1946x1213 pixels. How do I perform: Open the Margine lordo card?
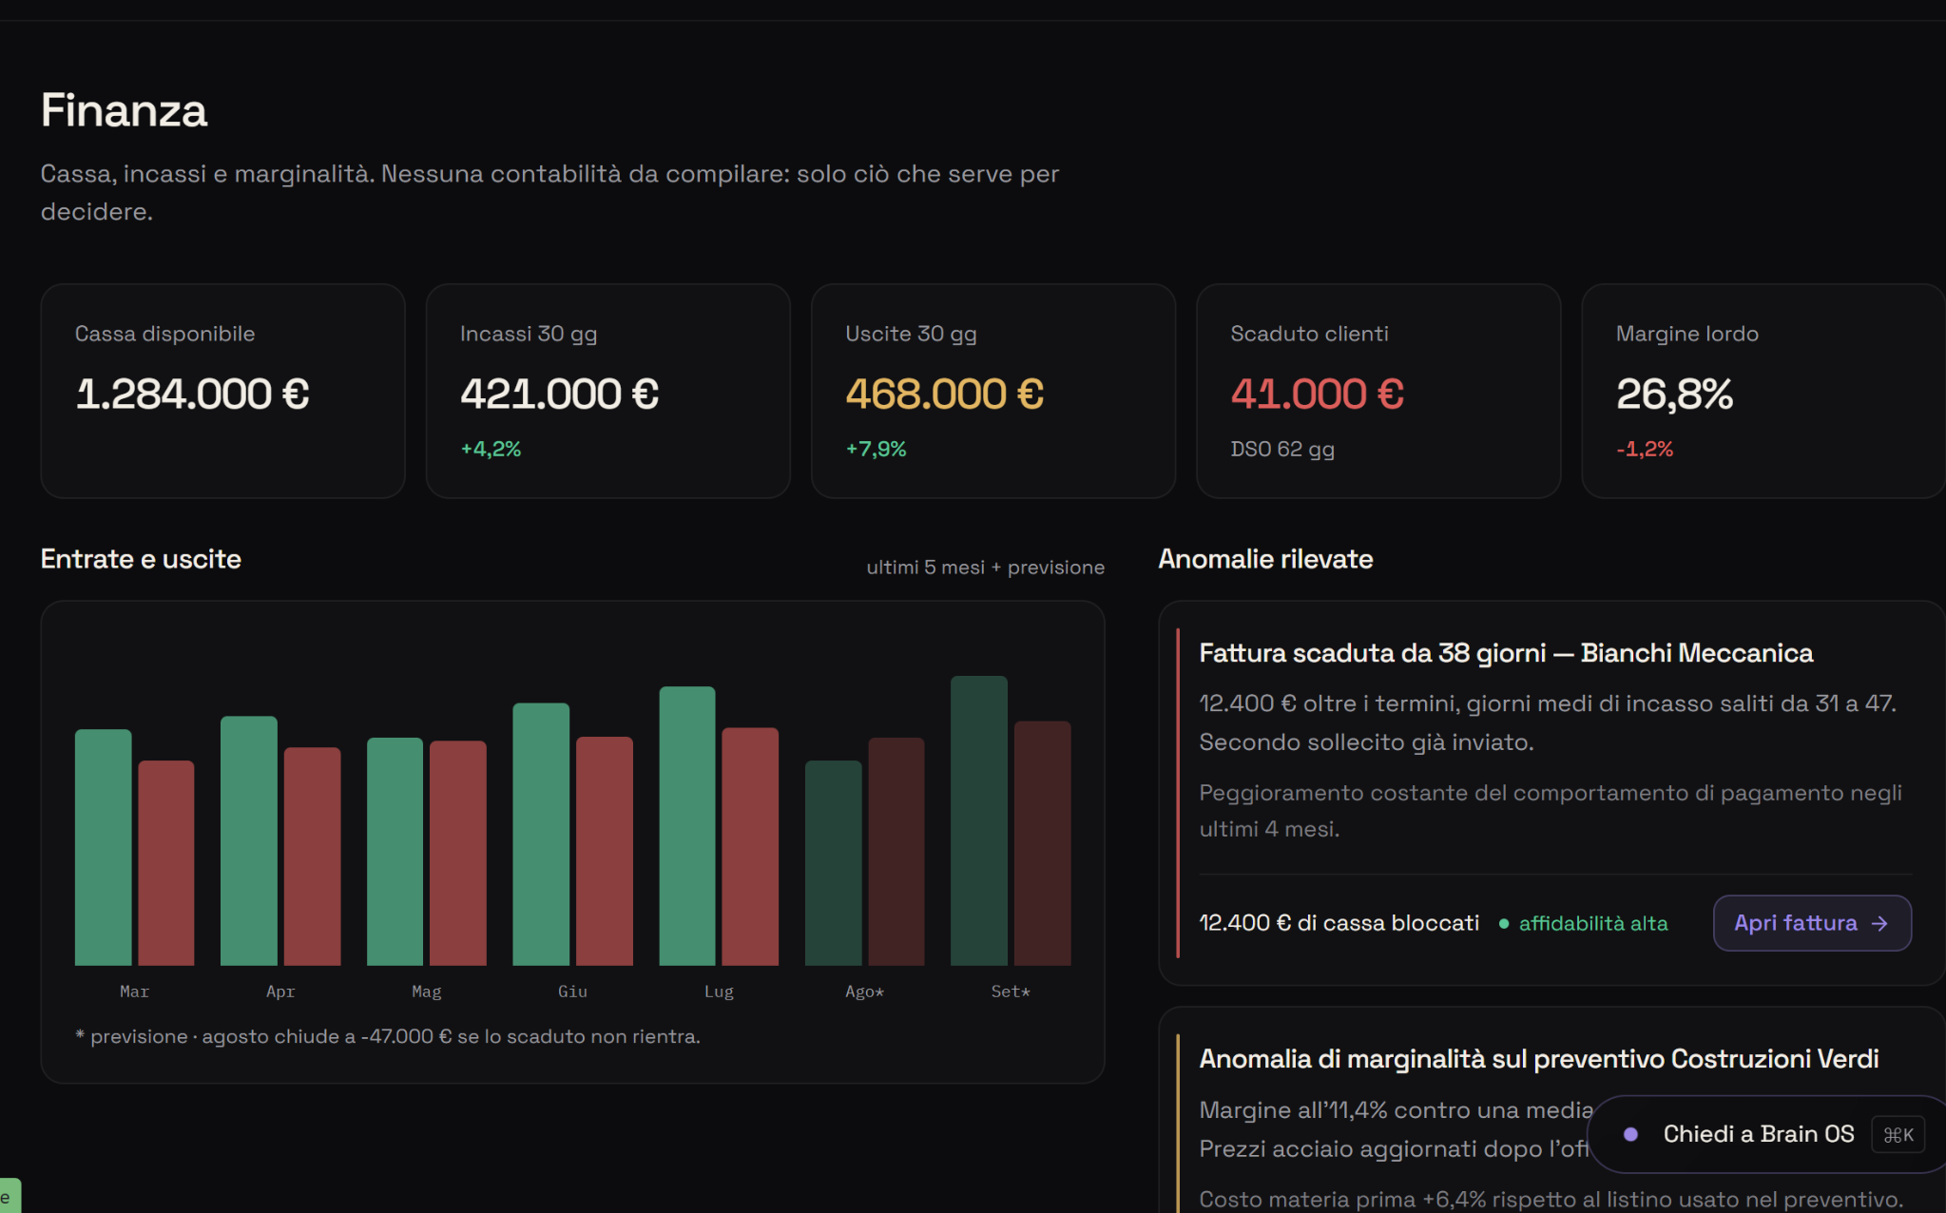click(x=1763, y=391)
